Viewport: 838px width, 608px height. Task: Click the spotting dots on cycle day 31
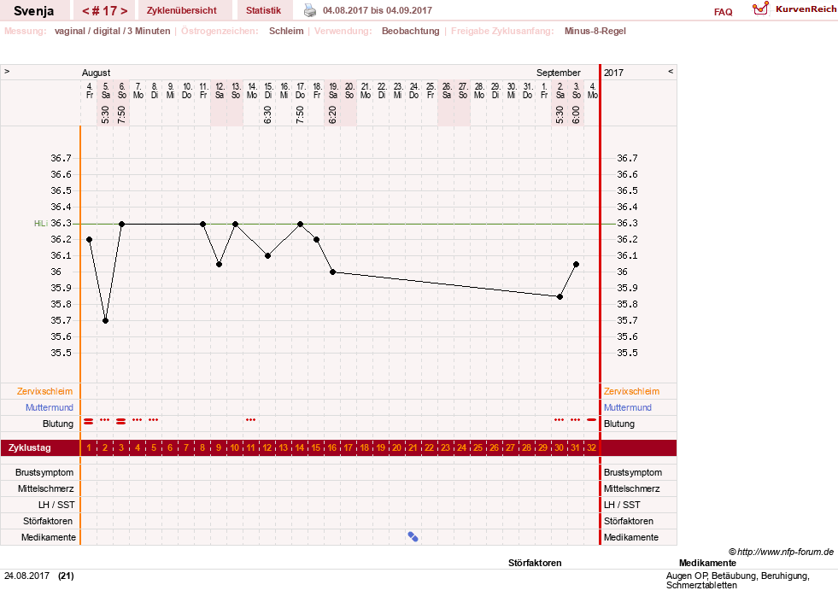575,420
